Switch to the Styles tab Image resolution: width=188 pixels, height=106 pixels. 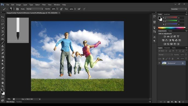coord(170,31)
